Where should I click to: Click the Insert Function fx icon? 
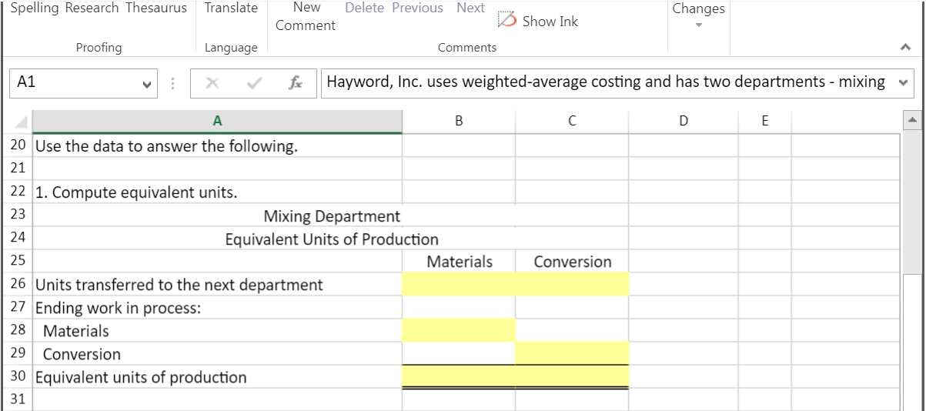click(295, 82)
